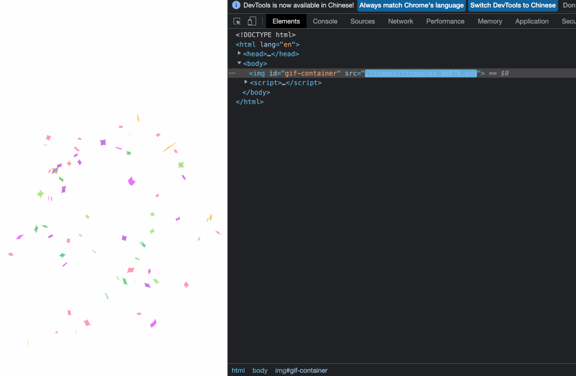Open the three-dot menu beside the img element
This screenshot has height=376, width=576.
(232, 73)
